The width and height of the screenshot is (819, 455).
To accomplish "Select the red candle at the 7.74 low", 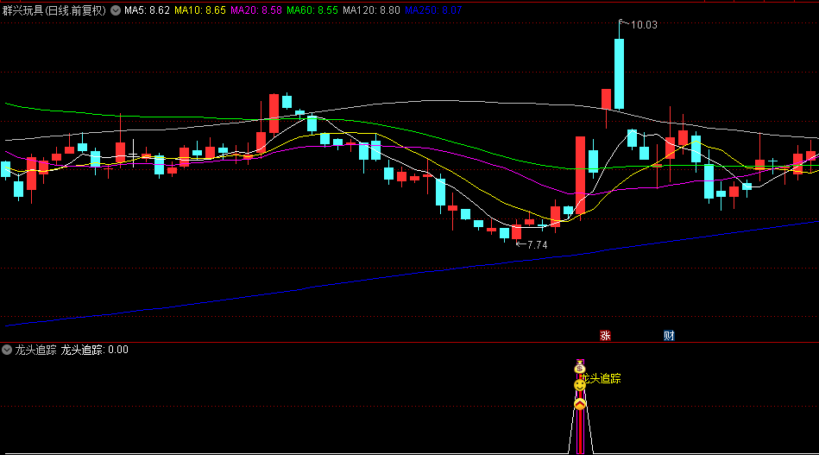I will [517, 232].
